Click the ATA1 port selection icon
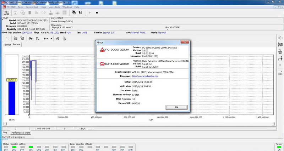 pos(6,13)
